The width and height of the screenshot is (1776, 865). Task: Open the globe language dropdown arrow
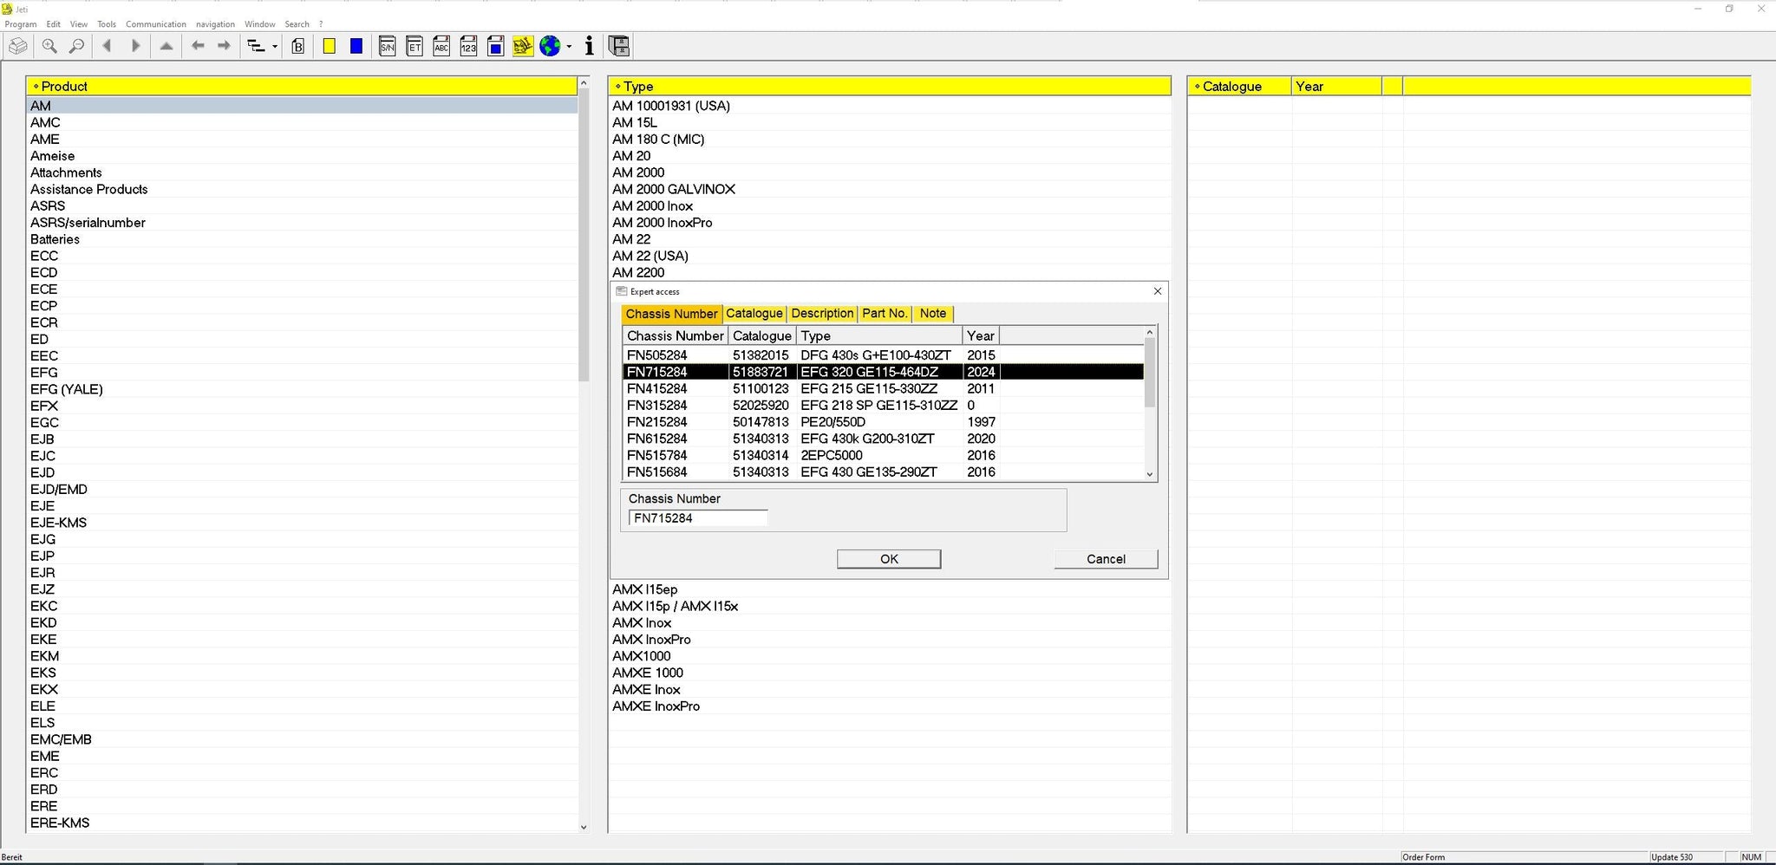pos(569,47)
